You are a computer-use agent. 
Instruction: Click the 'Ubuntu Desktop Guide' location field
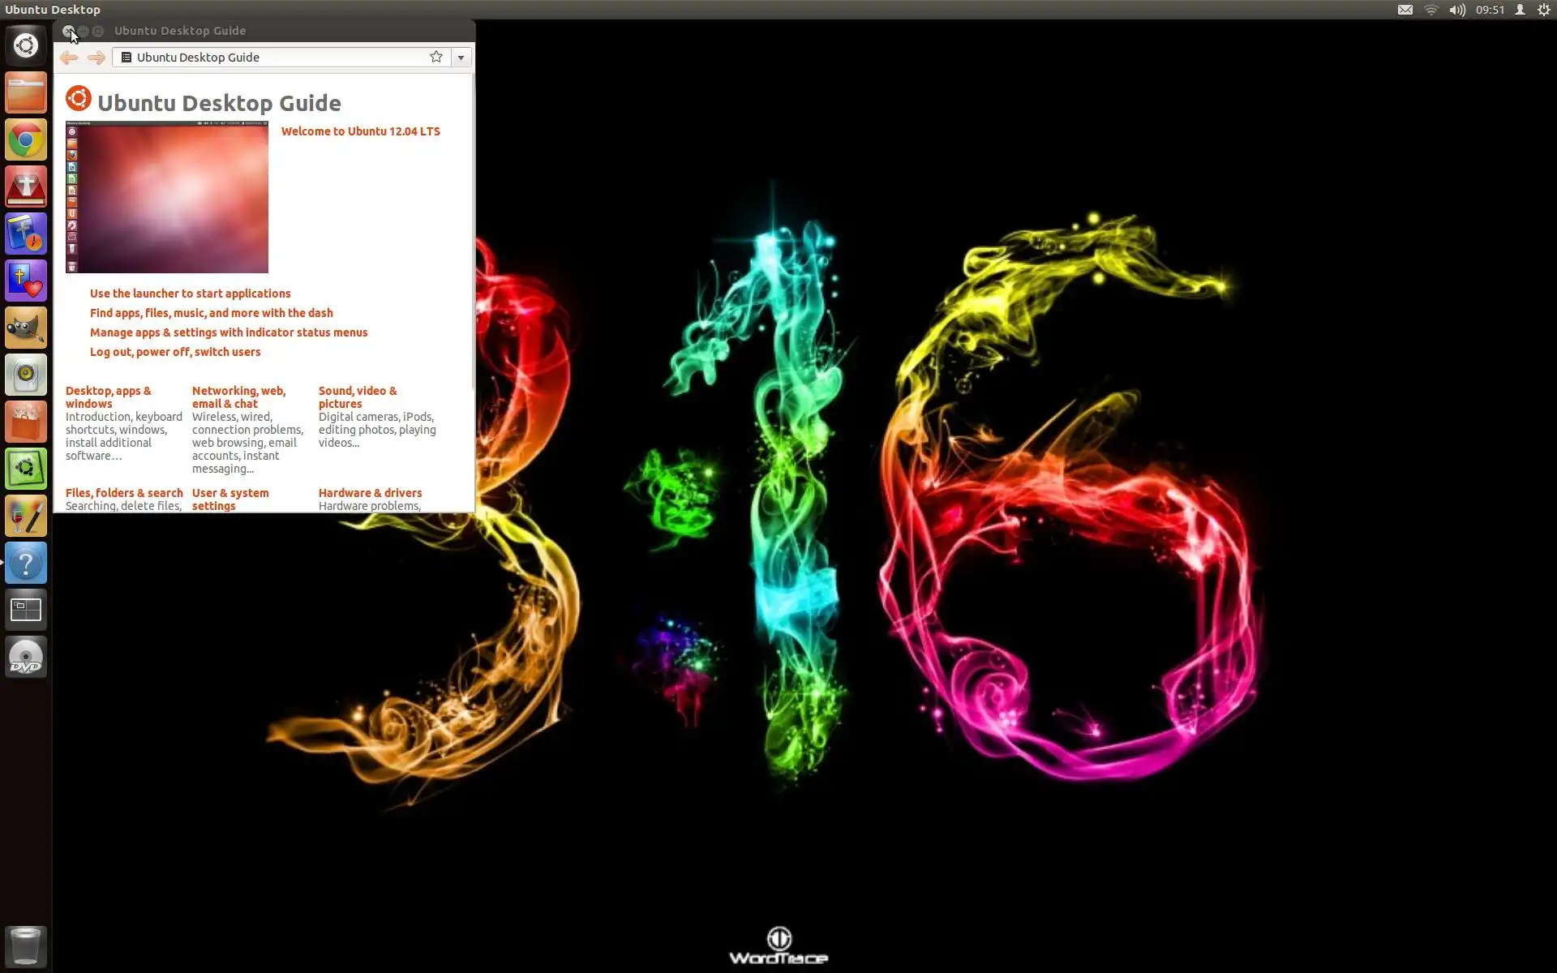point(276,58)
